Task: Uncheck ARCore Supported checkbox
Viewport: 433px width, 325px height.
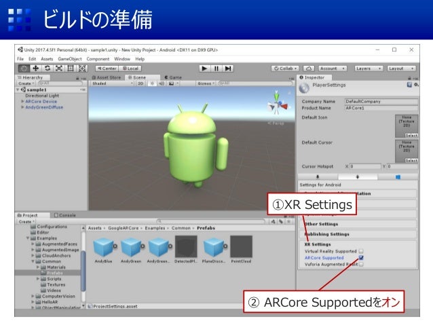Action: (361, 258)
